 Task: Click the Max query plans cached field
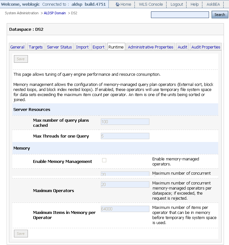(125, 122)
